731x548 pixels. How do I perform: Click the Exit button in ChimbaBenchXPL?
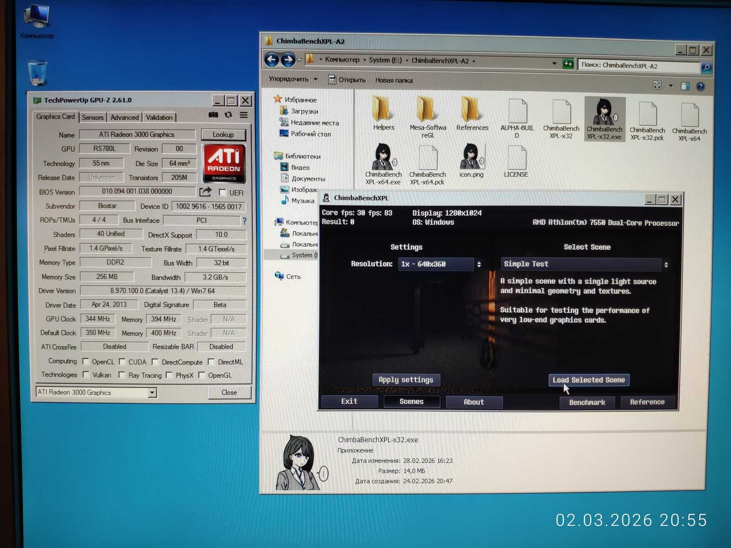point(350,401)
